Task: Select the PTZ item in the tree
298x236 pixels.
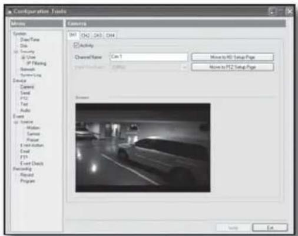Action: (x=24, y=98)
